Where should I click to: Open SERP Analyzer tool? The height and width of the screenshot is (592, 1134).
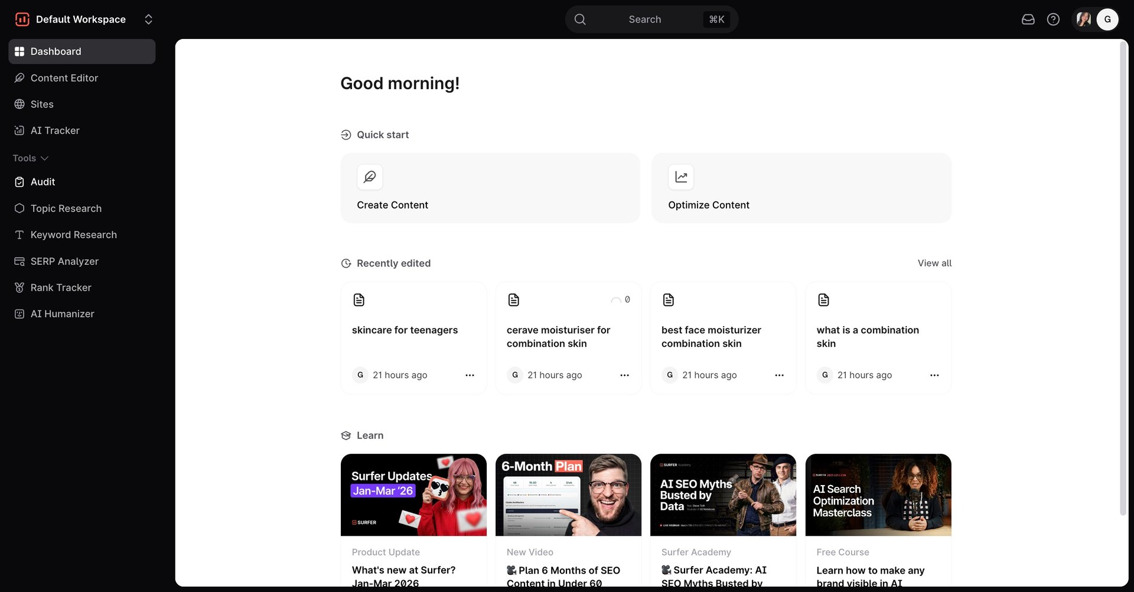(64, 261)
